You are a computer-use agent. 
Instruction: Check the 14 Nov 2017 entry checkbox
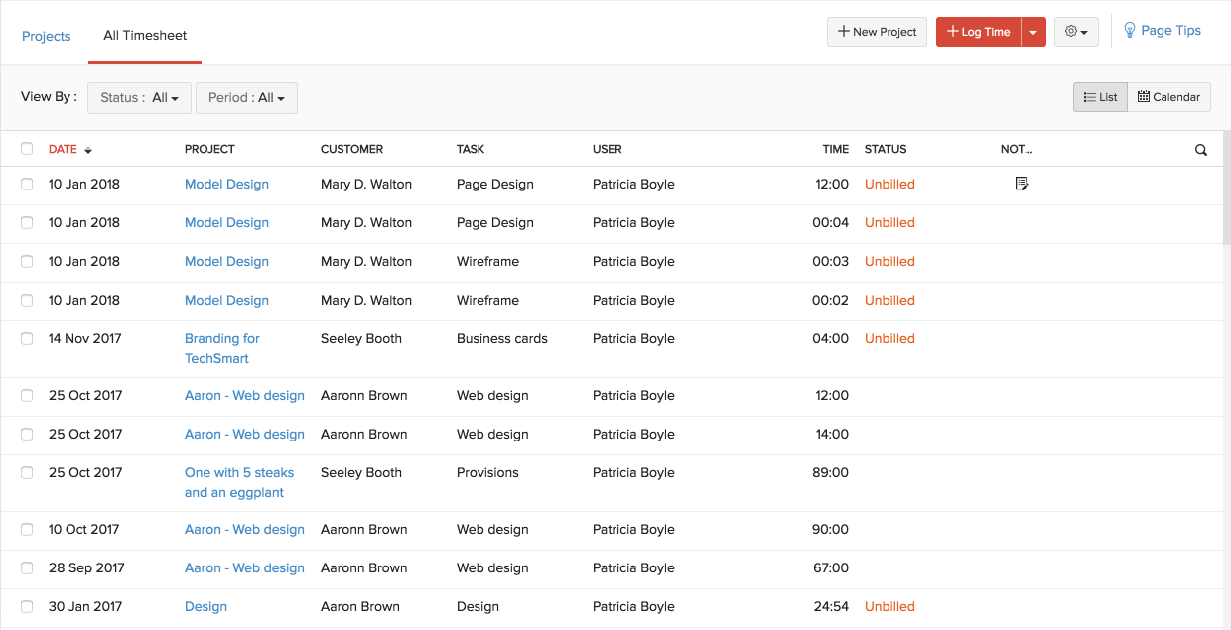coord(27,338)
